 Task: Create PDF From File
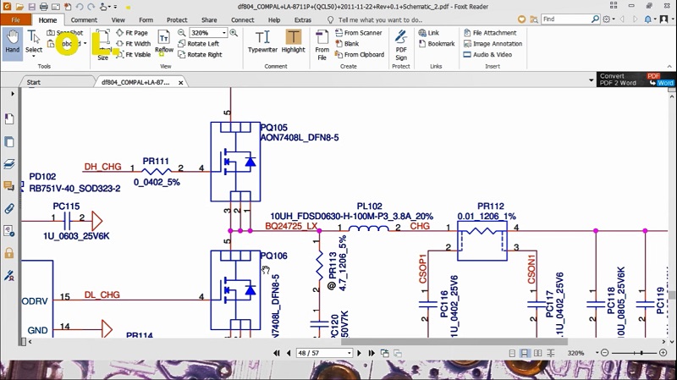pos(322,45)
